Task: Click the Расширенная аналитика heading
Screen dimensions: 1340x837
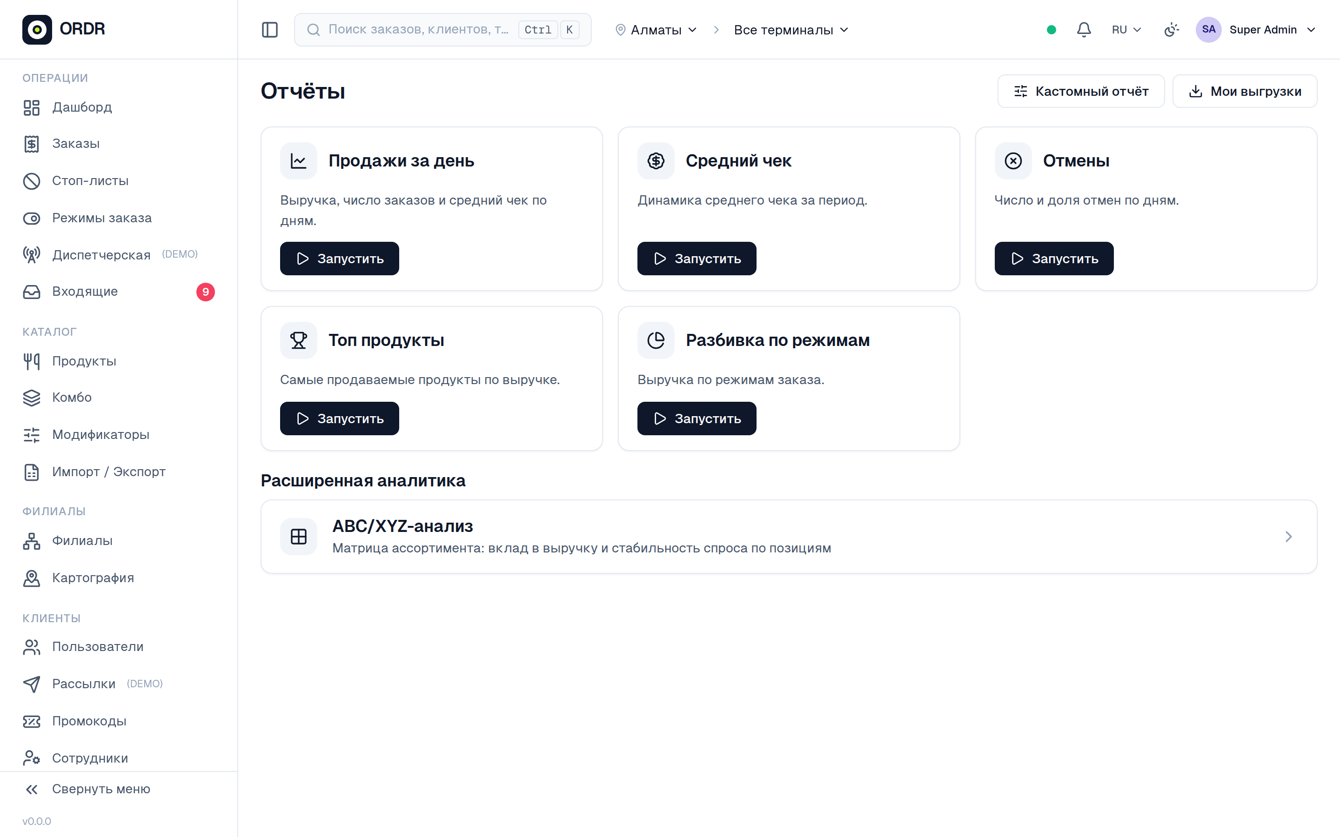Action: click(363, 480)
